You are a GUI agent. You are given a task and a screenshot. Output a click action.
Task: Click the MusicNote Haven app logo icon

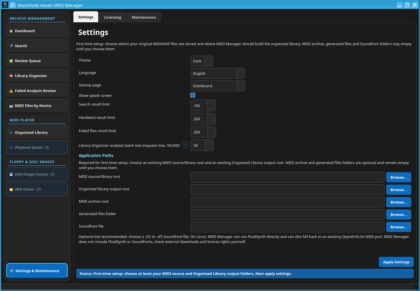5,5
